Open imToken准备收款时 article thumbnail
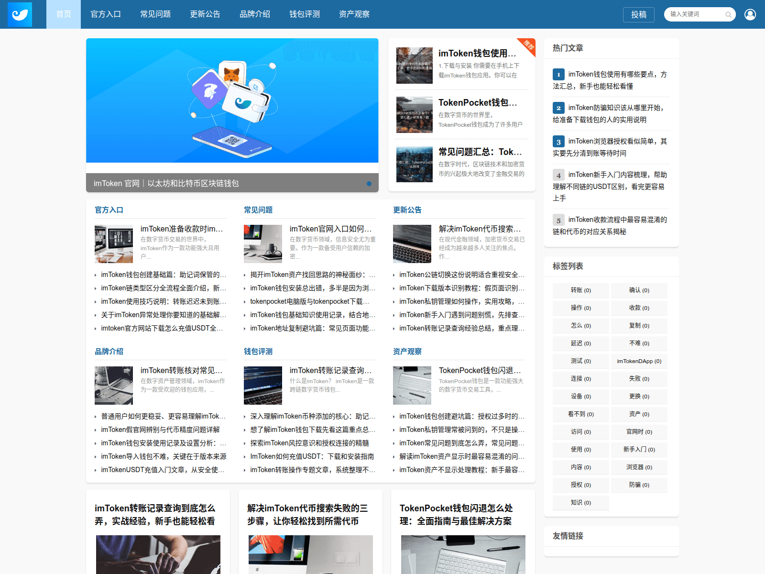The height and width of the screenshot is (574, 765). click(x=114, y=244)
